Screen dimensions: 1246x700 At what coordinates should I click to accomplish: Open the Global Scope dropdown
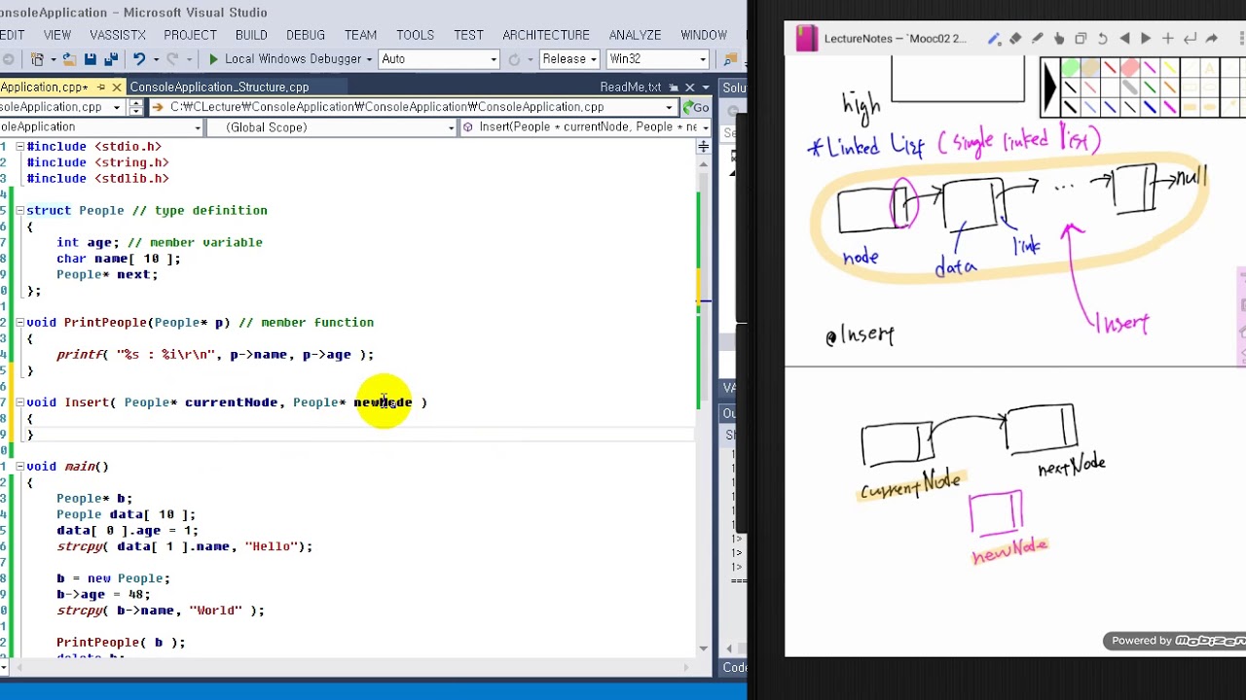point(451,127)
